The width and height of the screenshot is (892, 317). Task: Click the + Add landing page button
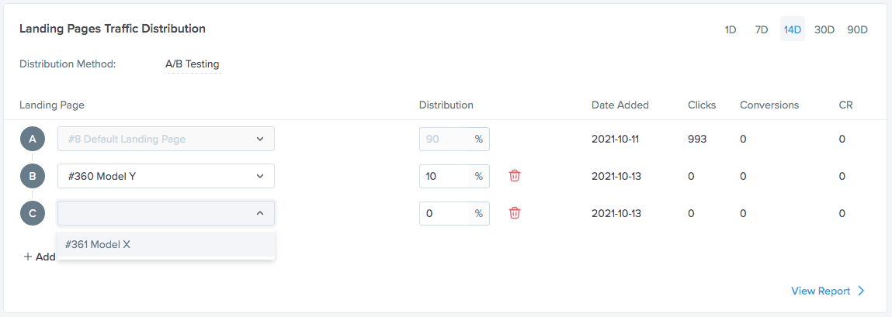(40, 257)
